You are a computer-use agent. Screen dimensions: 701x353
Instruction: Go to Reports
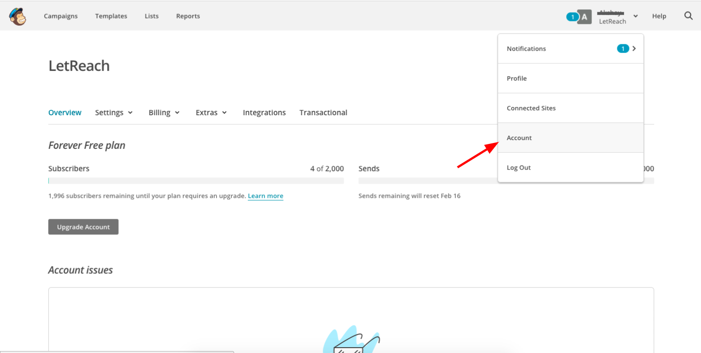point(188,16)
